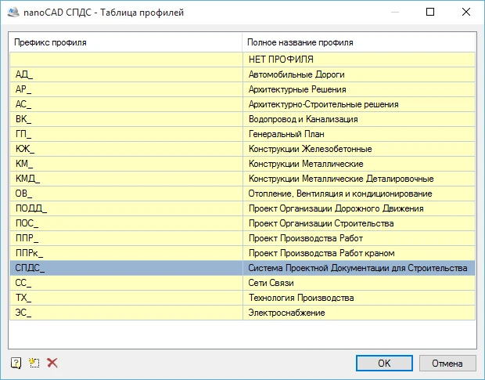The height and width of the screenshot is (380, 485).
Task: Select the НЕТ ПРОФИЛЯ row
Action: (x=281, y=60)
